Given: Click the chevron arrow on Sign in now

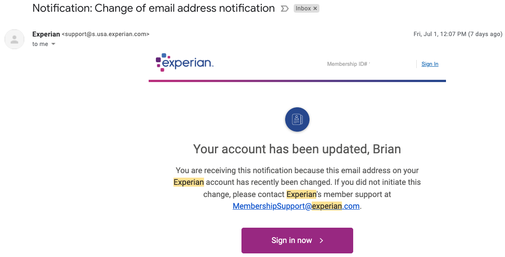Looking at the screenshot, I should pos(321,241).
